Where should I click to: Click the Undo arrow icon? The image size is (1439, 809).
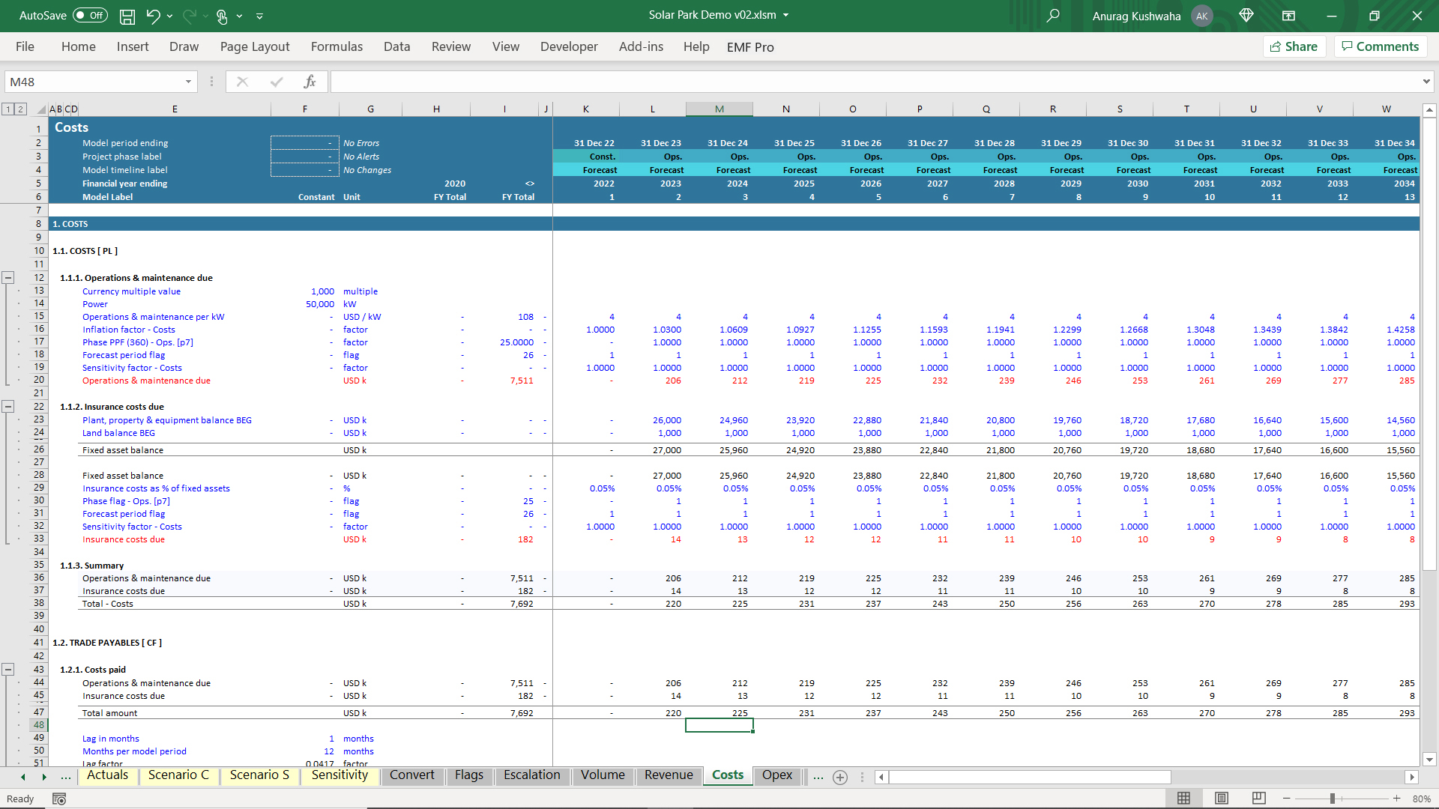tap(153, 16)
